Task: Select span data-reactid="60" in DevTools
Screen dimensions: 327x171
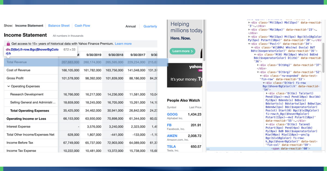Action: pos(290,148)
